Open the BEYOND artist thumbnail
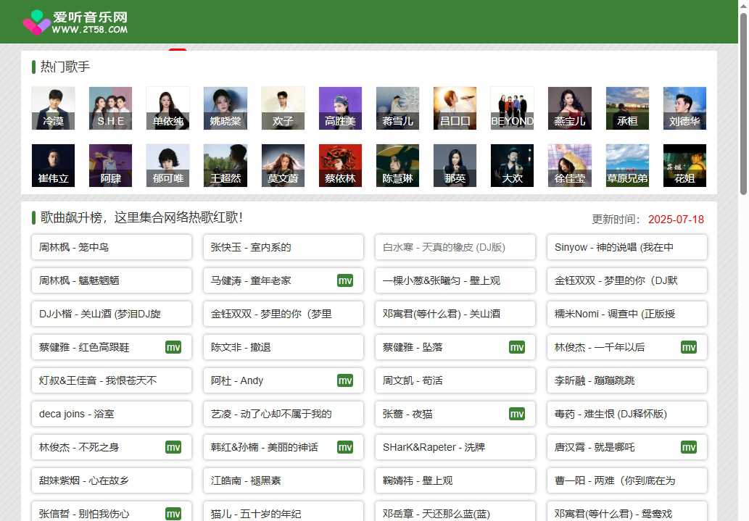 tap(512, 107)
